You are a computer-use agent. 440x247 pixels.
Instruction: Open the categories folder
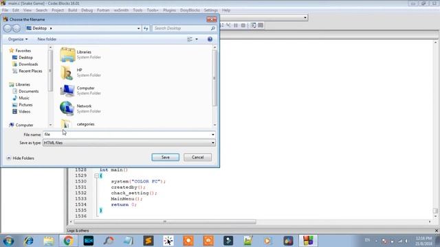(85, 124)
